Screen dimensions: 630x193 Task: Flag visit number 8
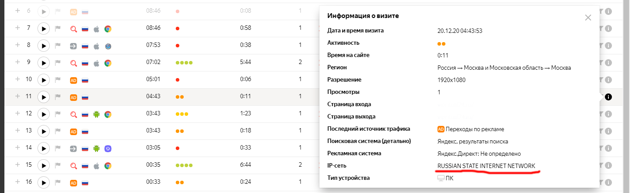click(57, 46)
